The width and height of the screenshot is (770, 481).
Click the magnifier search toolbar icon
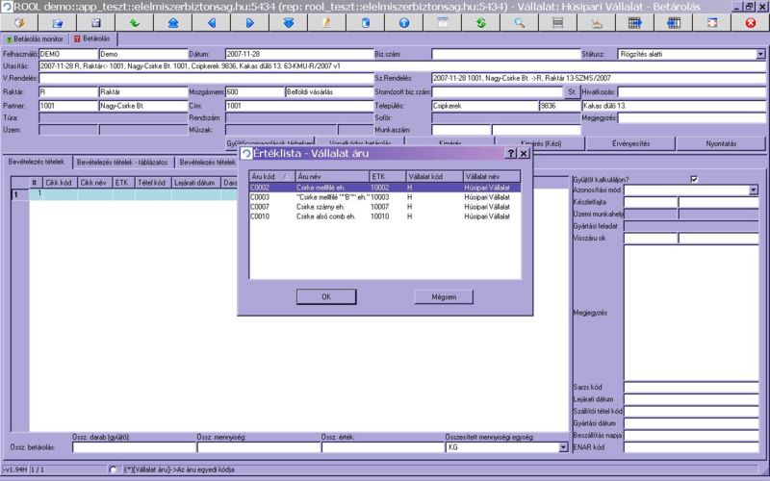(520, 22)
